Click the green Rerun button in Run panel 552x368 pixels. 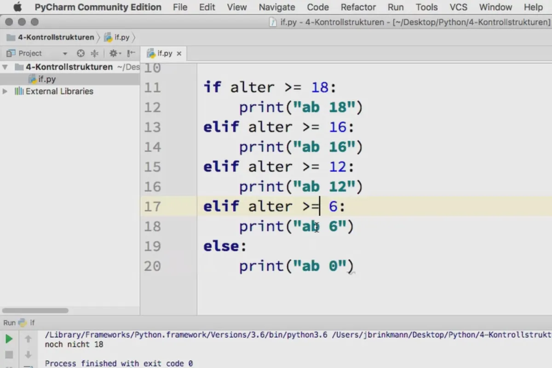(x=9, y=339)
